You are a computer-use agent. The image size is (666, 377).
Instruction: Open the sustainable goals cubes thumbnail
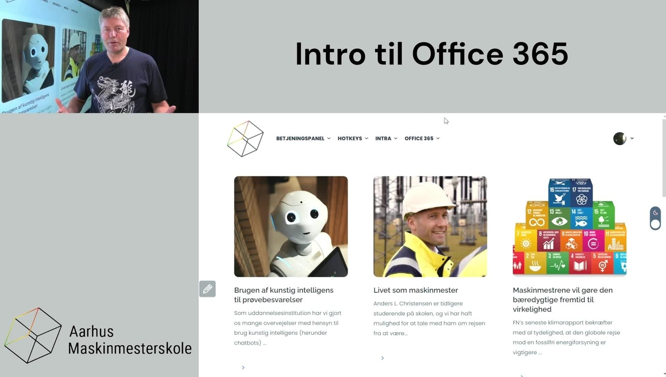pyautogui.click(x=570, y=226)
